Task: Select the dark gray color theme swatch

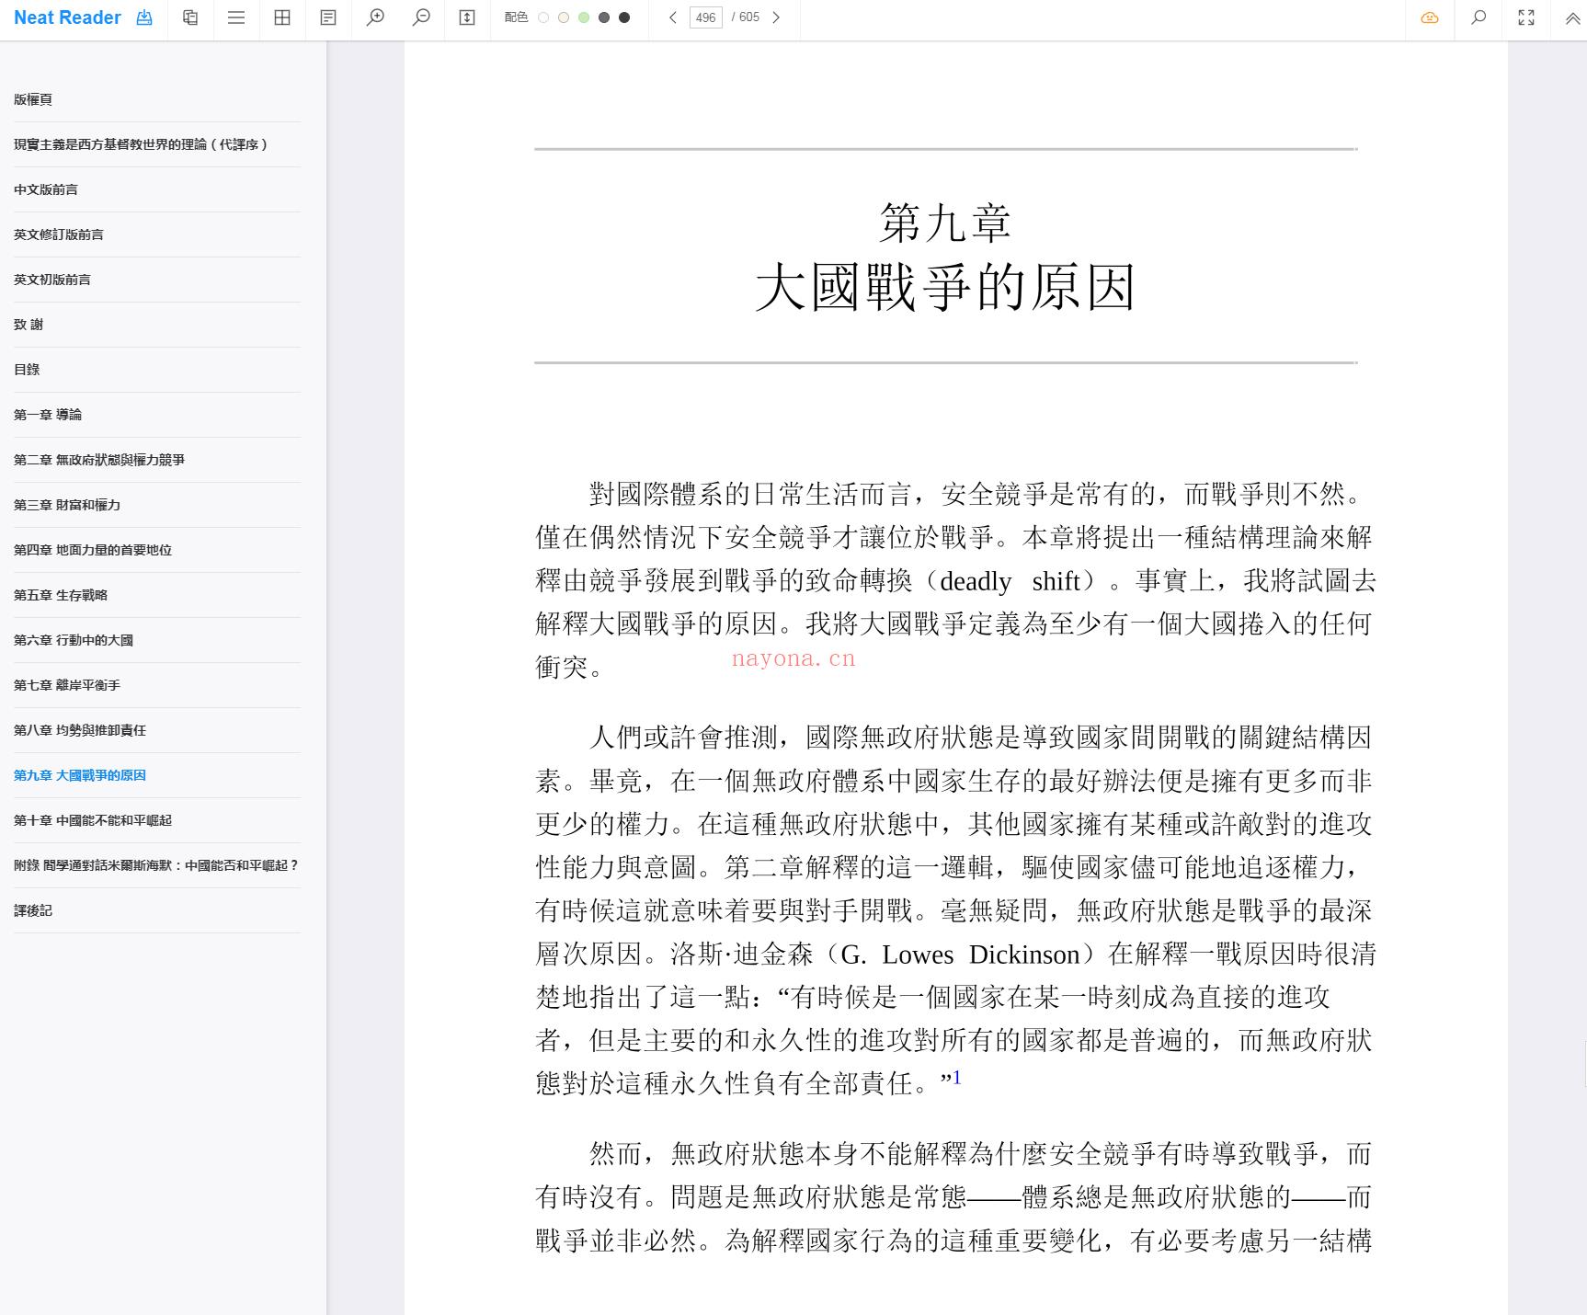Action: [x=604, y=17]
